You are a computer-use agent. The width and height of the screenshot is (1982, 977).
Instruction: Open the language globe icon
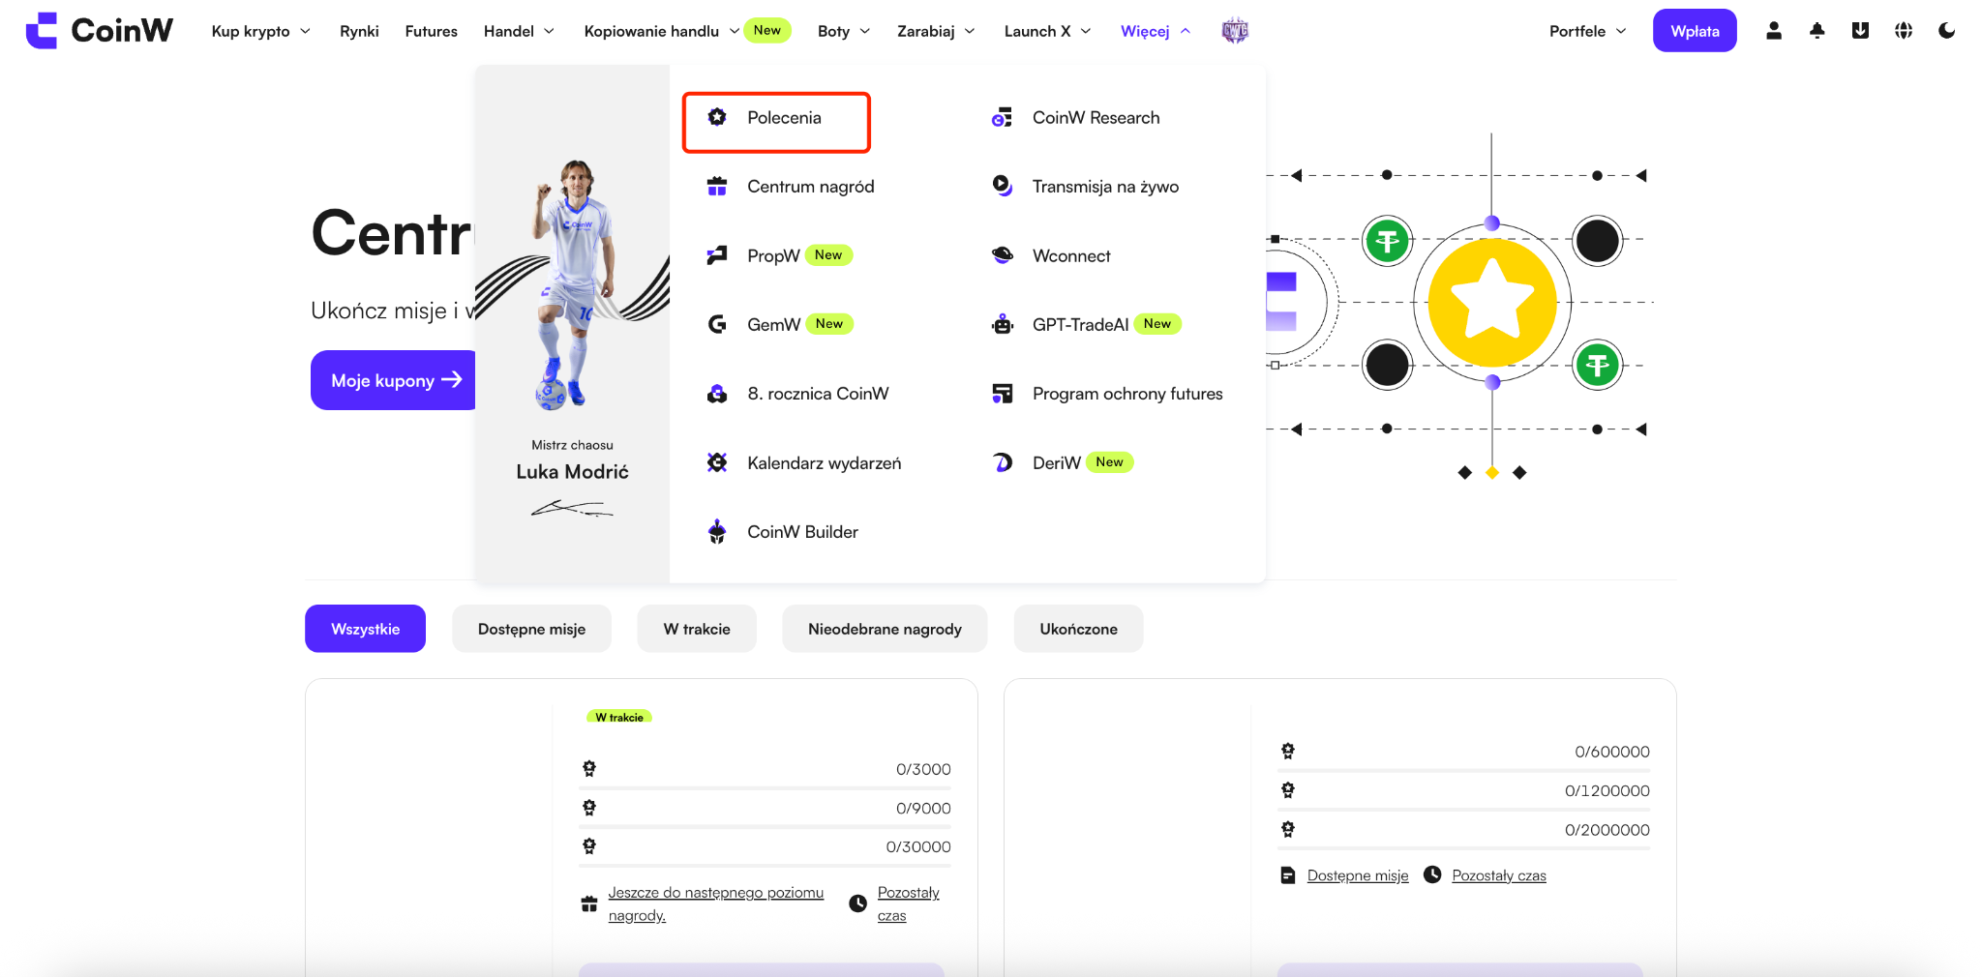[x=1904, y=31]
